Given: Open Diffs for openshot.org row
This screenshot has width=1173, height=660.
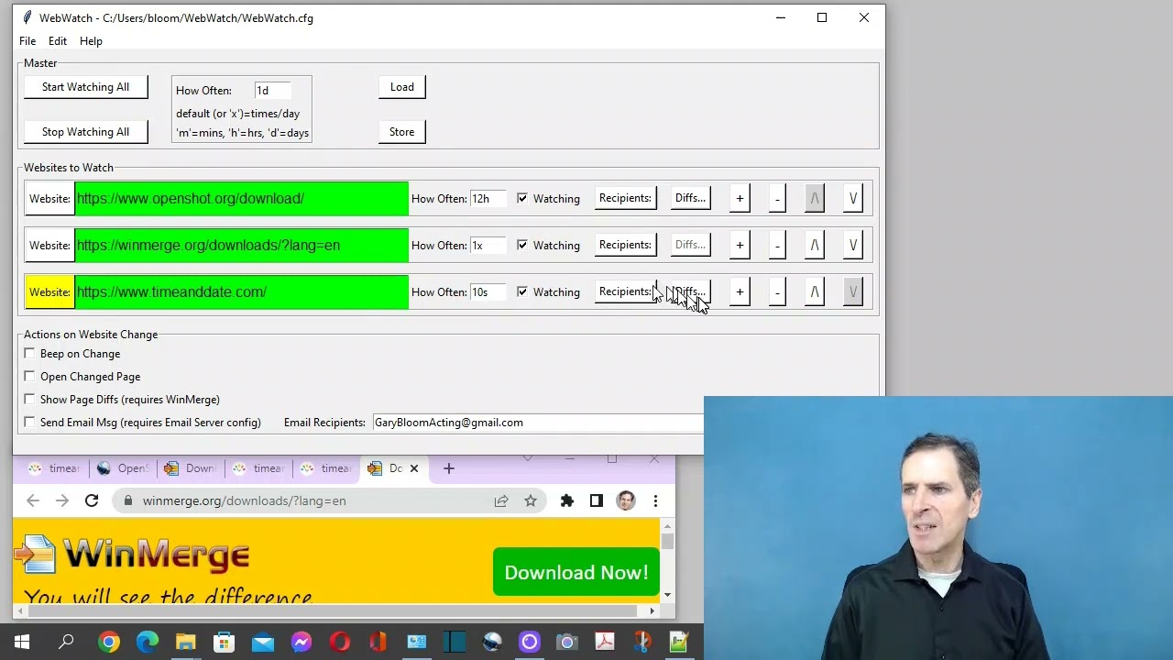Looking at the screenshot, I should (690, 198).
